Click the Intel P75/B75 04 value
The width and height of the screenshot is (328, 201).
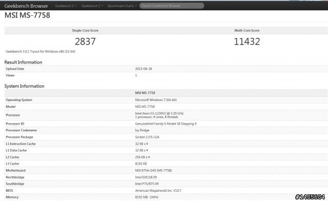(147, 184)
